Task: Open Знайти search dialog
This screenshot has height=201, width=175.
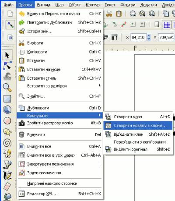Action: pos(59,96)
